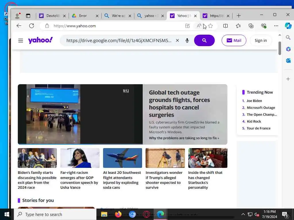Open trending topic Tour de France
The width and height of the screenshot is (294, 220).
click(x=259, y=128)
